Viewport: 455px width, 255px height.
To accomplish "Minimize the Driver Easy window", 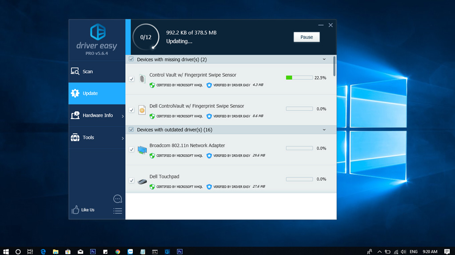I will coord(321,25).
